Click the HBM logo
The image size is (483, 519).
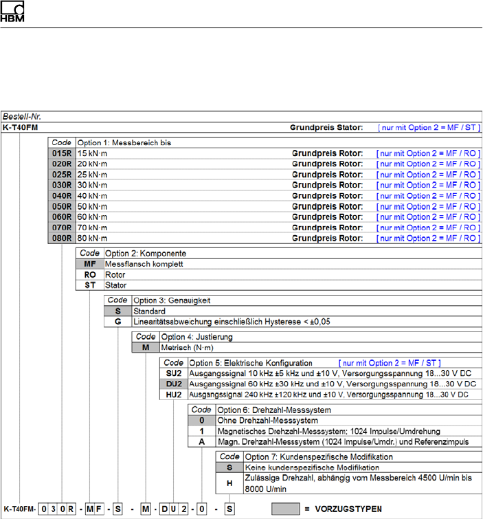pyautogui.click(x=12, y=11)
